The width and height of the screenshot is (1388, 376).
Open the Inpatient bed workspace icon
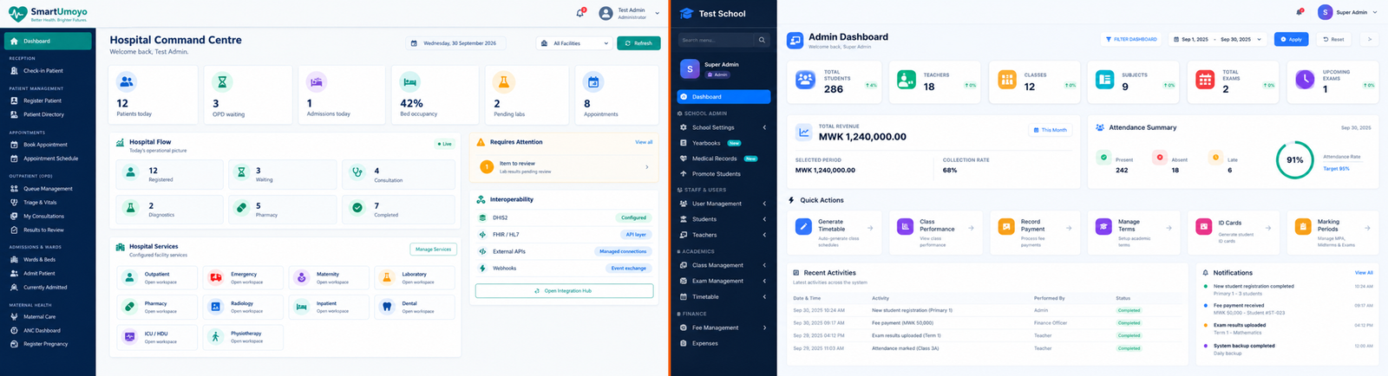pos(301,307)
